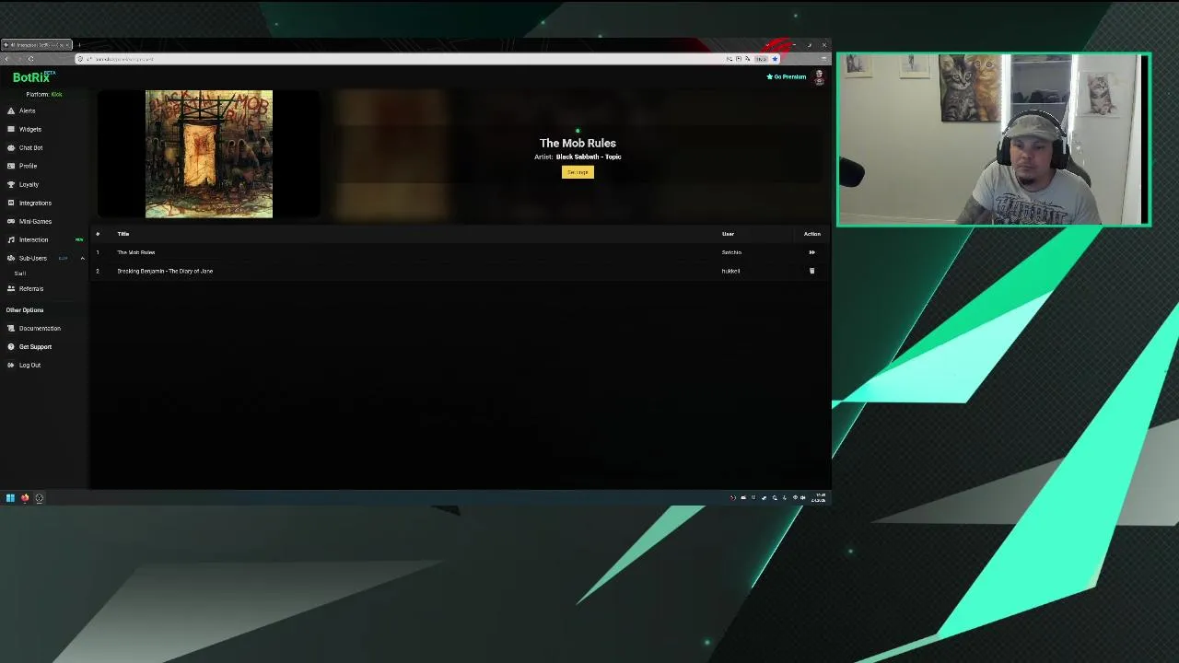Image resolution: width=1179 pixels, height=663 pixels.
Task: Click the Get Support link text
Action: tap(35, 346)
